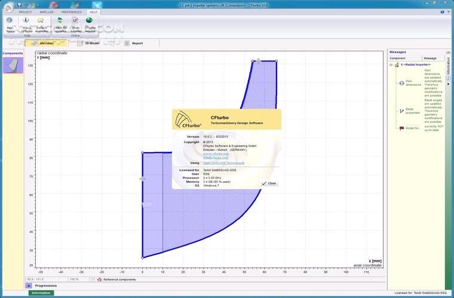This screenshot has height=298, width=454.
Task: Click the CFturbo application menu orb
Action: pyautogui.click(x=9, y=8)
